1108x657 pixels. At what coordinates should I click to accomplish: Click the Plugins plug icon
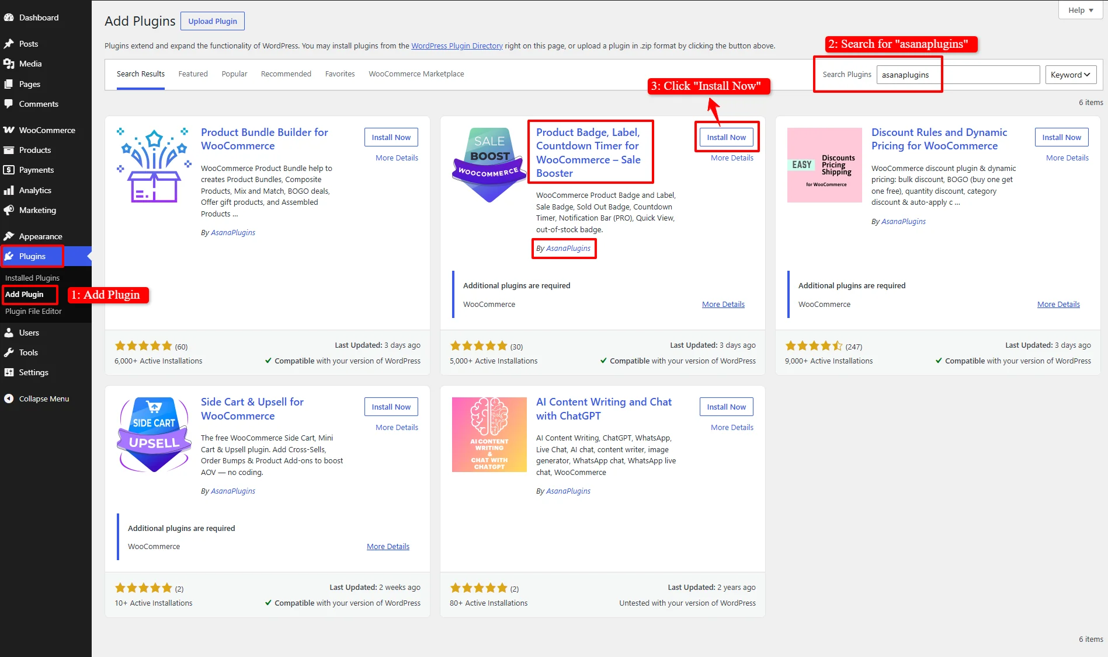9,256
